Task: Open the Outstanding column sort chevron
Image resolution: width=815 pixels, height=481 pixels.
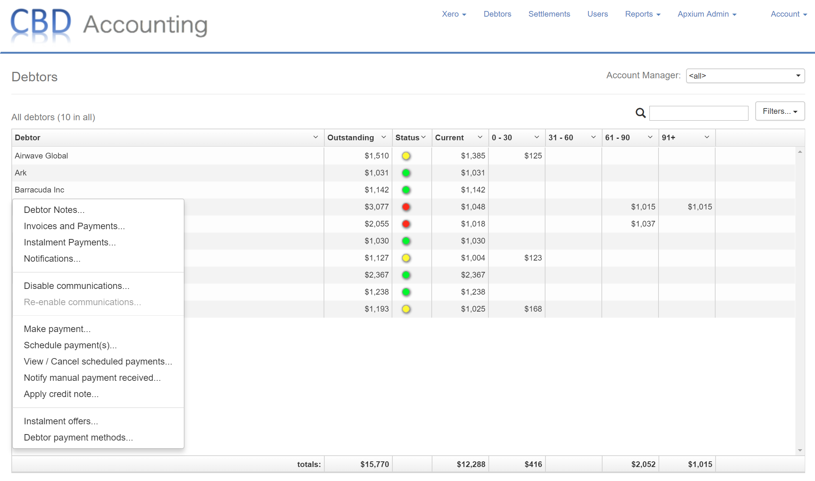Action: (x=384, y=137)
